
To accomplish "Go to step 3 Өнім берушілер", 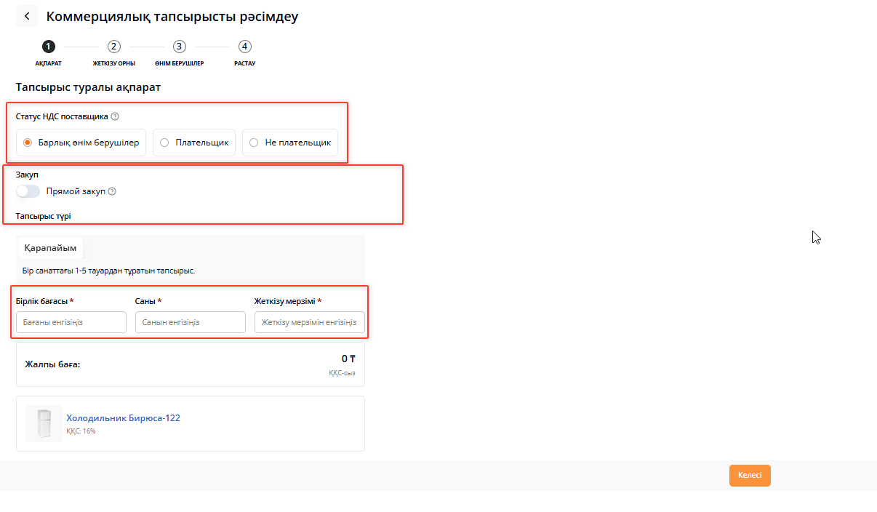I will (x=180, y=47).
